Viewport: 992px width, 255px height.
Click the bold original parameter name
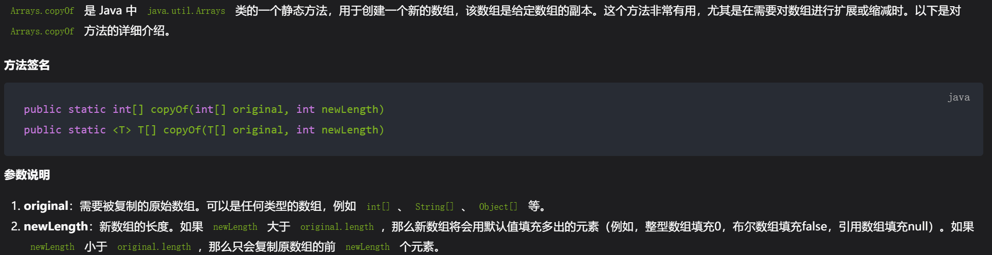click(x=46, y=206)
